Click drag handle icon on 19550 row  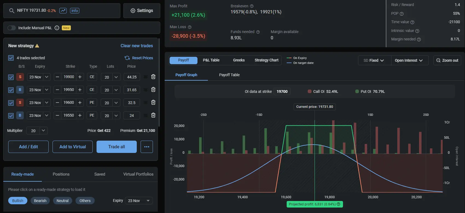click(x=146, y=115)
